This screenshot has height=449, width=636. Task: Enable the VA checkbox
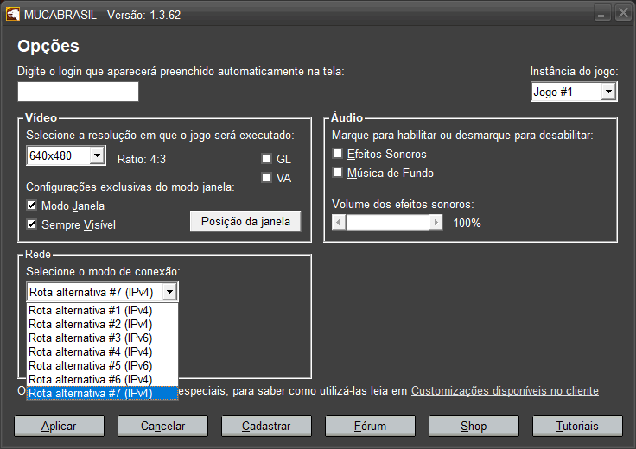[267, 178]
